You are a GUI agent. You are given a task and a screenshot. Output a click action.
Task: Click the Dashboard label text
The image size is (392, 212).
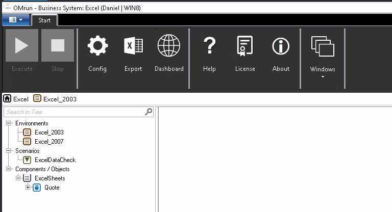click(x=169, y=69)
